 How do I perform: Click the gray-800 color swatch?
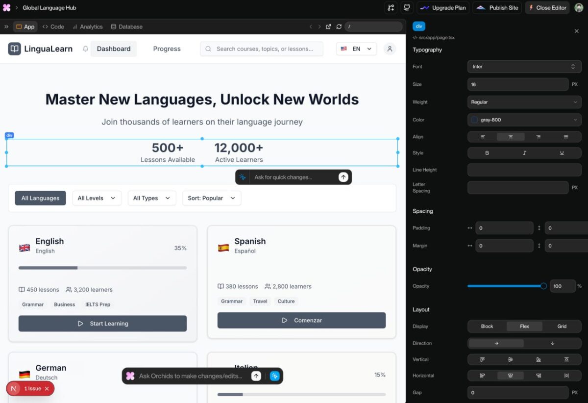click(x=474, y=120)
